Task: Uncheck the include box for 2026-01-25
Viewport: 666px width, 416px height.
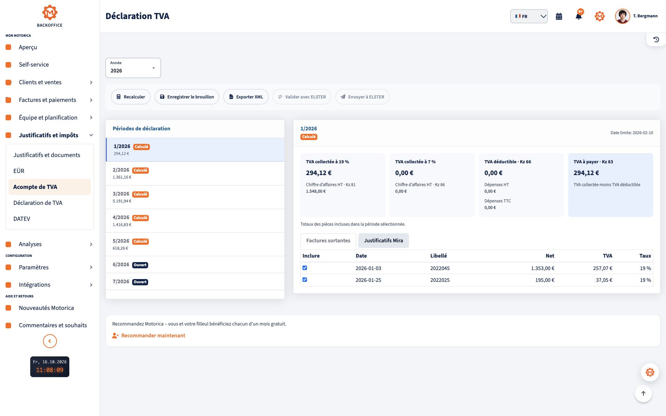Action: click(305, 279)
